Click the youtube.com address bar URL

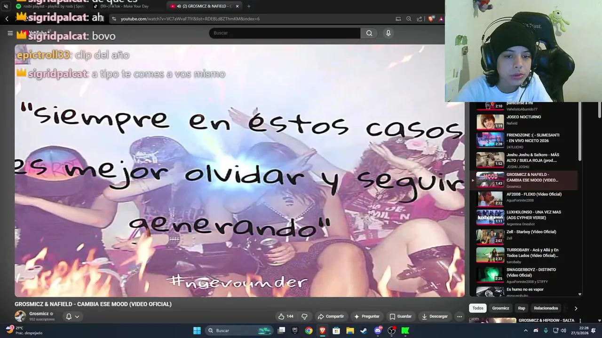click(x=190, y=19)
